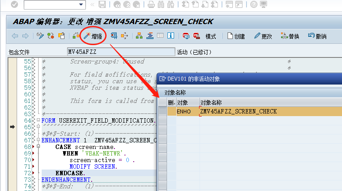Click the Other Object icon
Screen dimensions: 342x191
[x=61, y=36]
